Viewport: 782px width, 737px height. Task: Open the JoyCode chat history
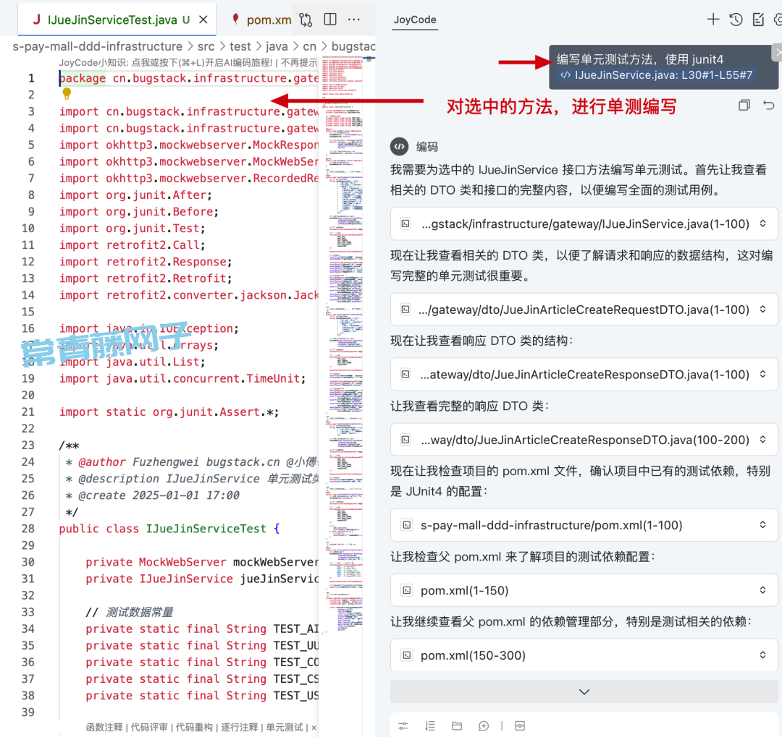pos(736,20)
